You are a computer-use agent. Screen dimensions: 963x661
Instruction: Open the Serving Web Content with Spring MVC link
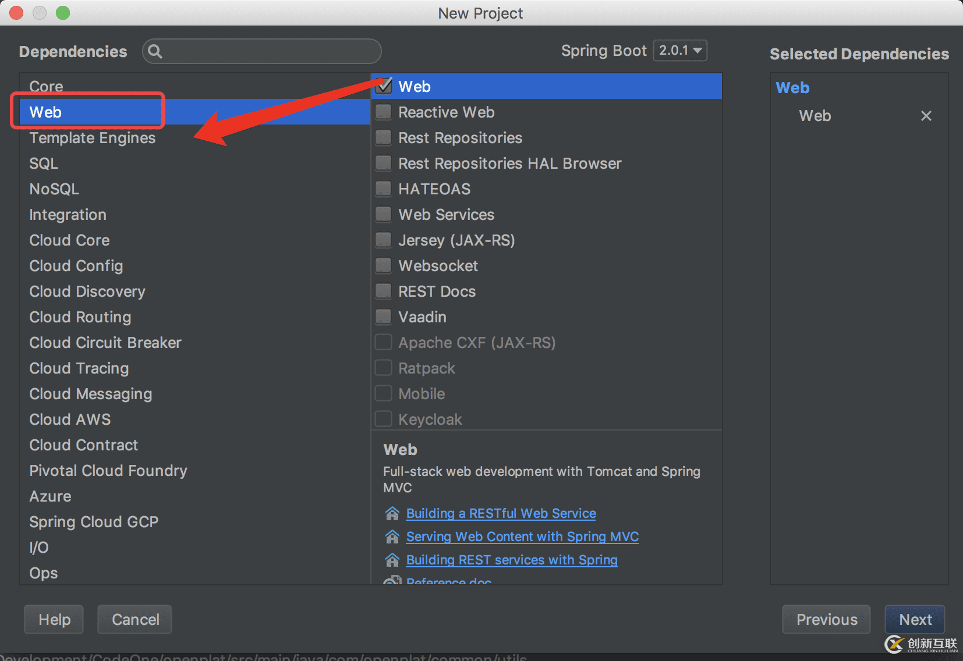522,536
